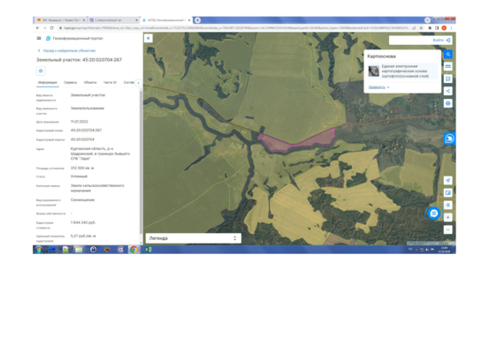Click the Войти login button
Screen dimensions: 489x345
pyautogui.click(x=441, y=40)
